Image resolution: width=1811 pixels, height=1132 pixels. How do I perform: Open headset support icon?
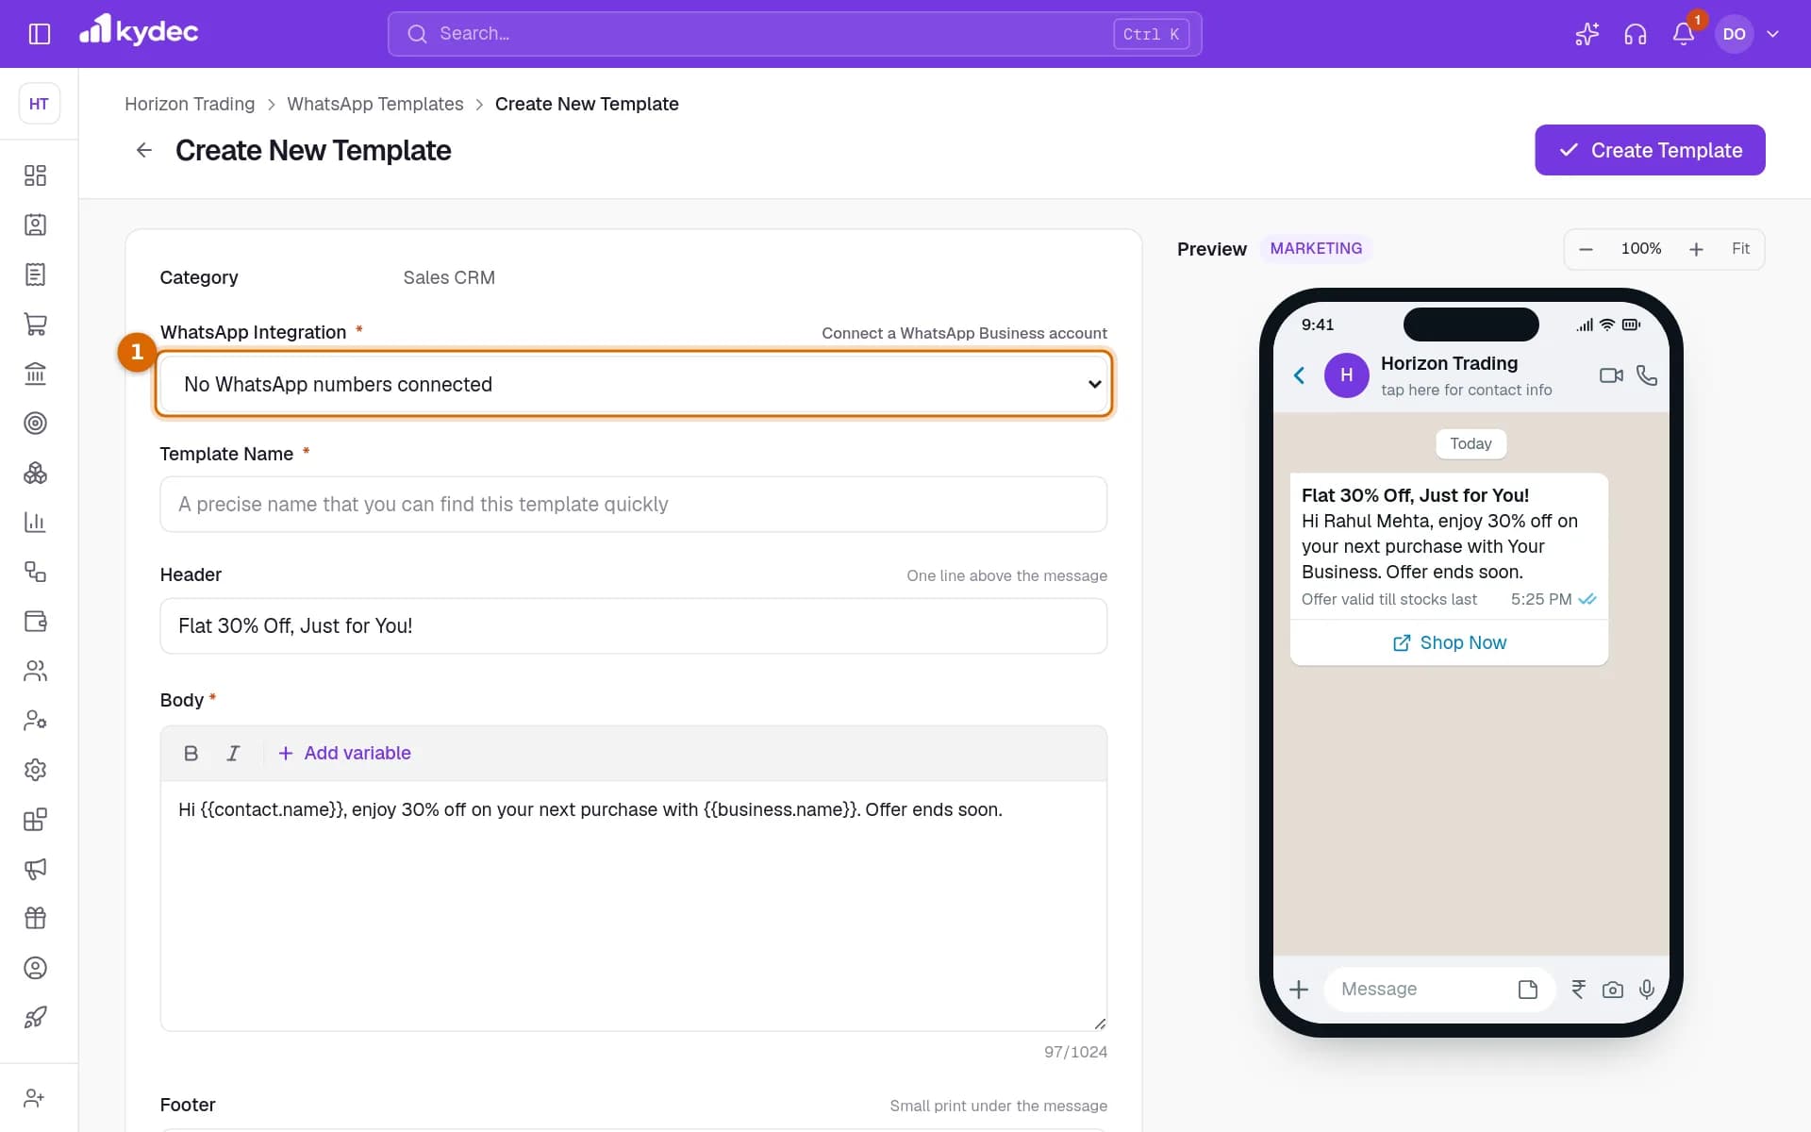(x=1635, y=34)
